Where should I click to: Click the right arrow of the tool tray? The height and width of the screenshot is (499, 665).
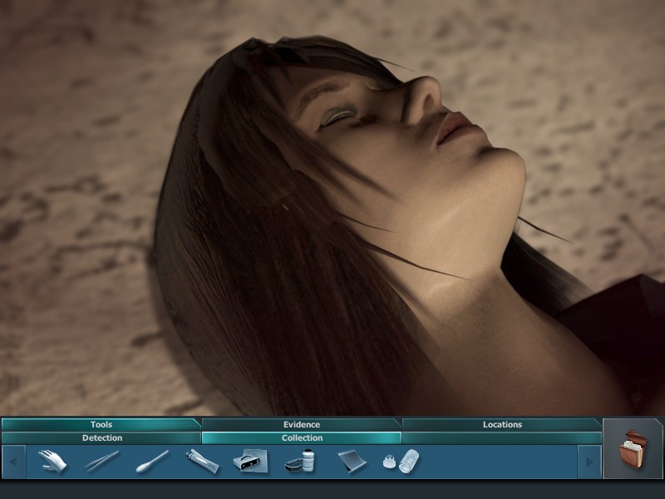pyautogui.click(x=589, y=462)
